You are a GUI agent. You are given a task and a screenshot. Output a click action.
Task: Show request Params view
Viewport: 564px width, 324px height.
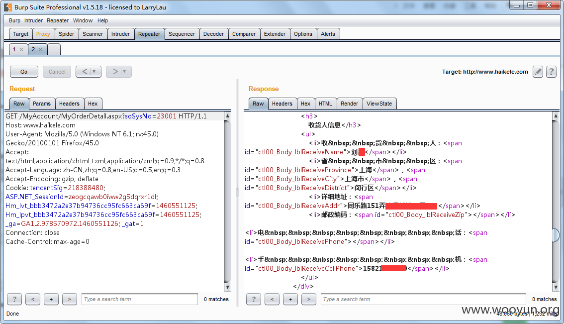[42, 104]
